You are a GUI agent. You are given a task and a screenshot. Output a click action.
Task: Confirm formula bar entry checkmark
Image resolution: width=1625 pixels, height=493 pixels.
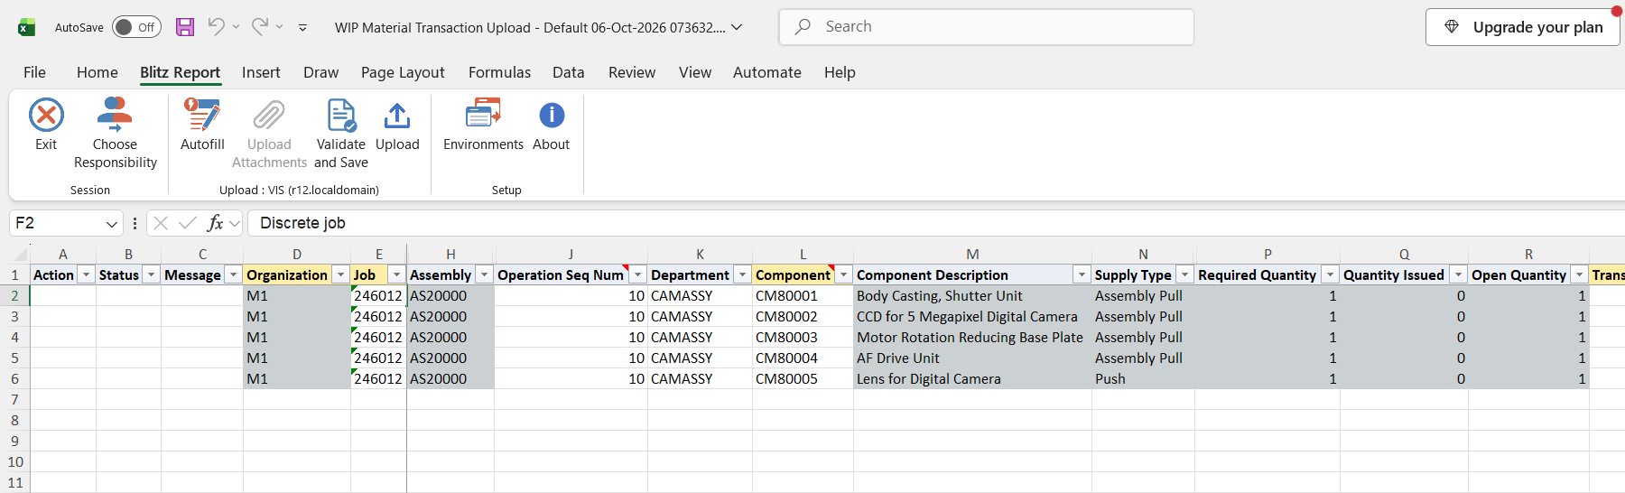(188, 223)
